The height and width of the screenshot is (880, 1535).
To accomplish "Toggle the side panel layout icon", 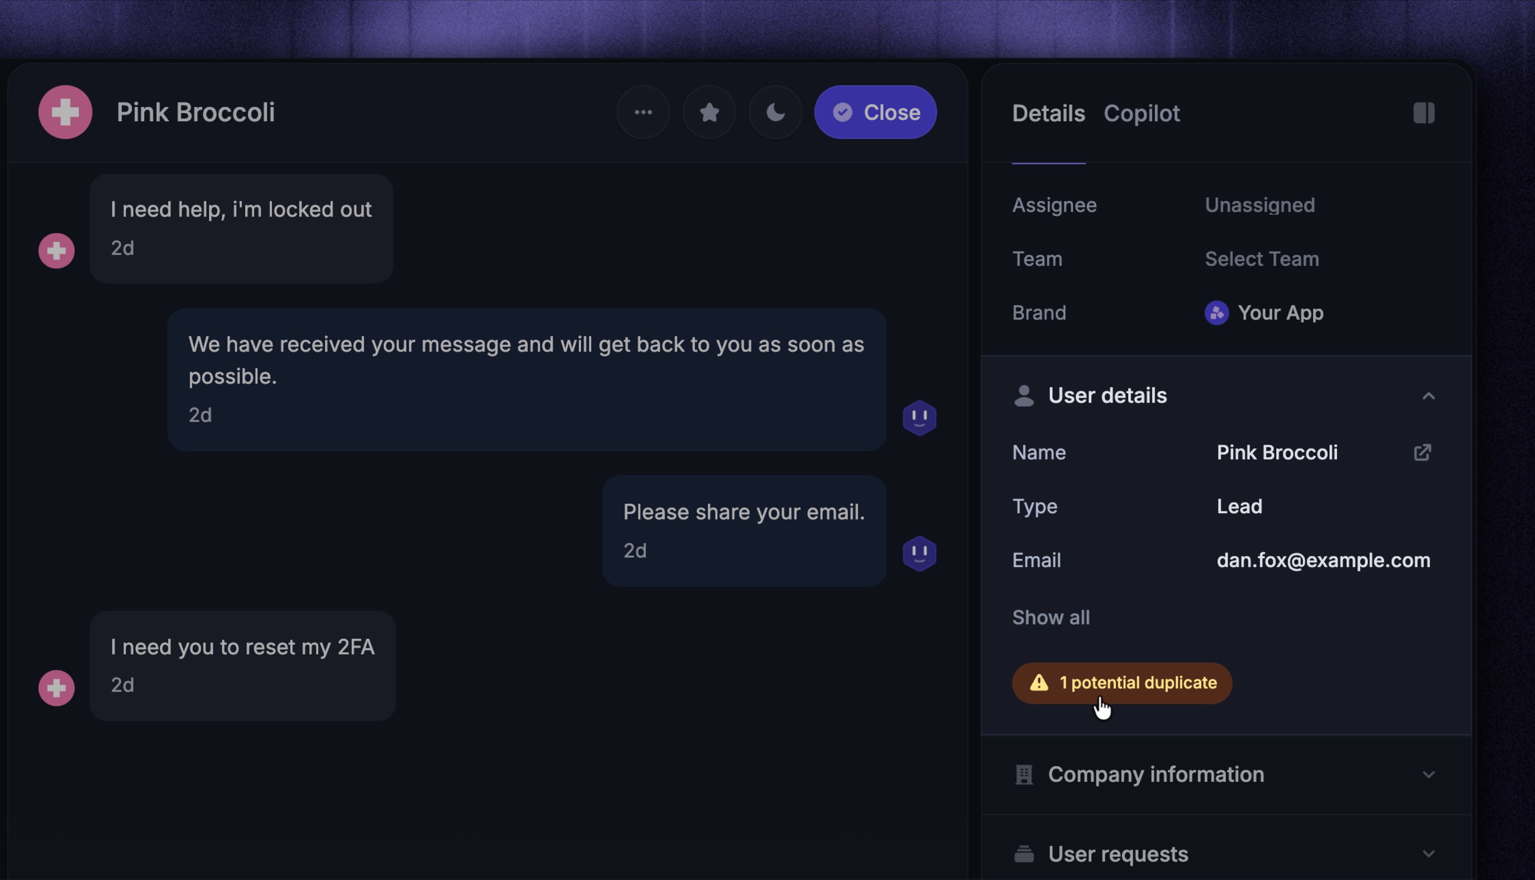I will click(1424, 112).
